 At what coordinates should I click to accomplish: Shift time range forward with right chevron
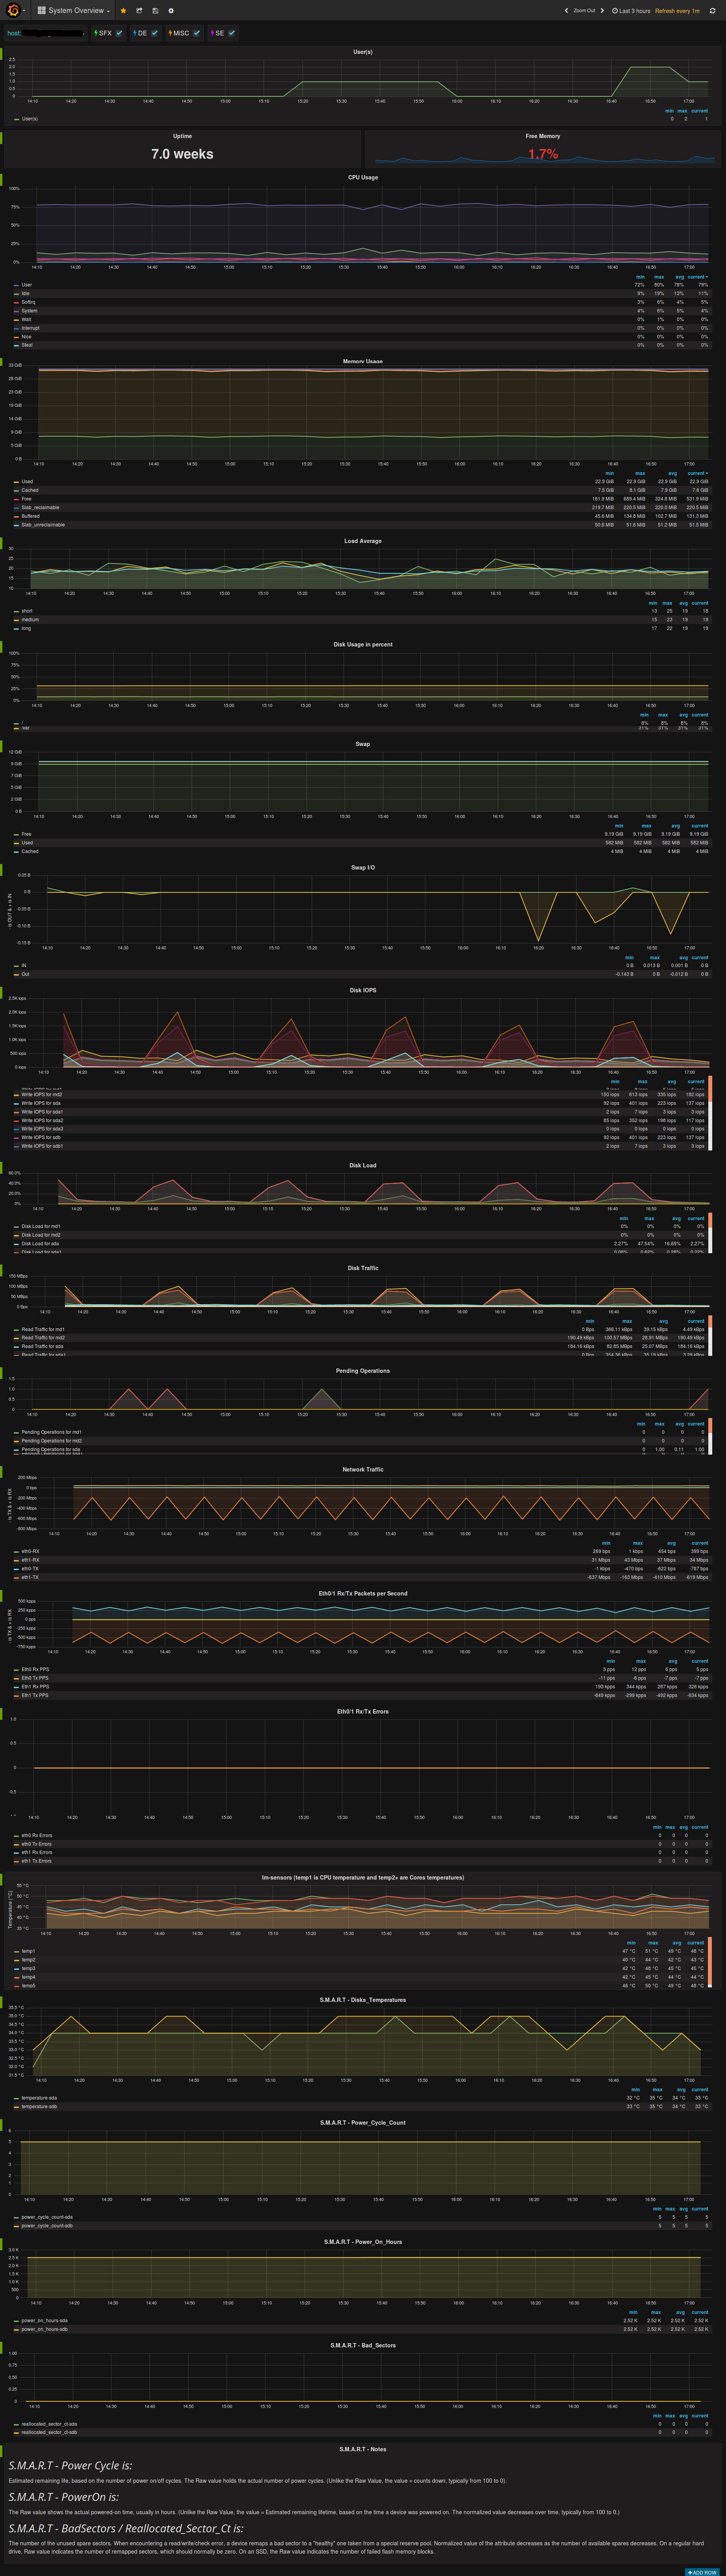(602, 10)
